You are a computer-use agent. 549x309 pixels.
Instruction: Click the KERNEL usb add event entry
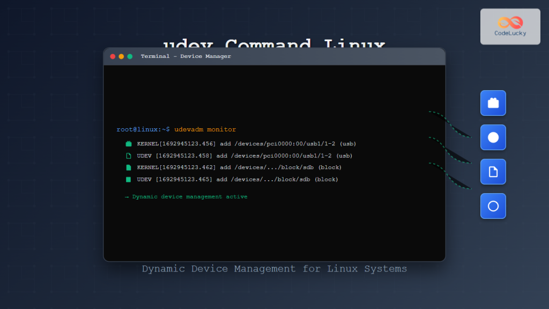[x=247, y=143]
